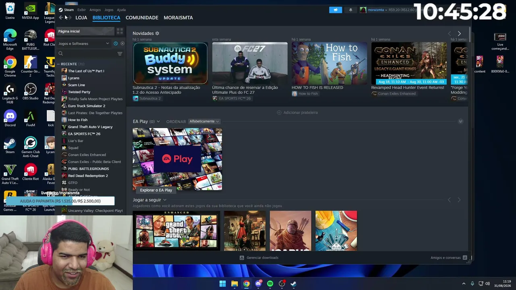Switch library to grid collections view
Screen dimensions: 516x290
tap(120, 31)
